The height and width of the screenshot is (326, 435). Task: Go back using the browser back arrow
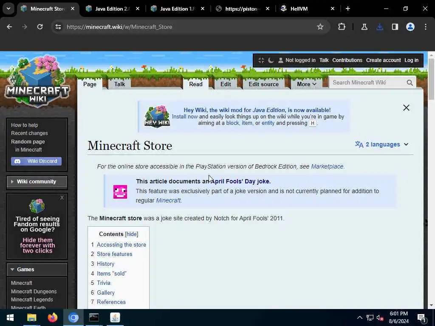[x=9, y=27]
